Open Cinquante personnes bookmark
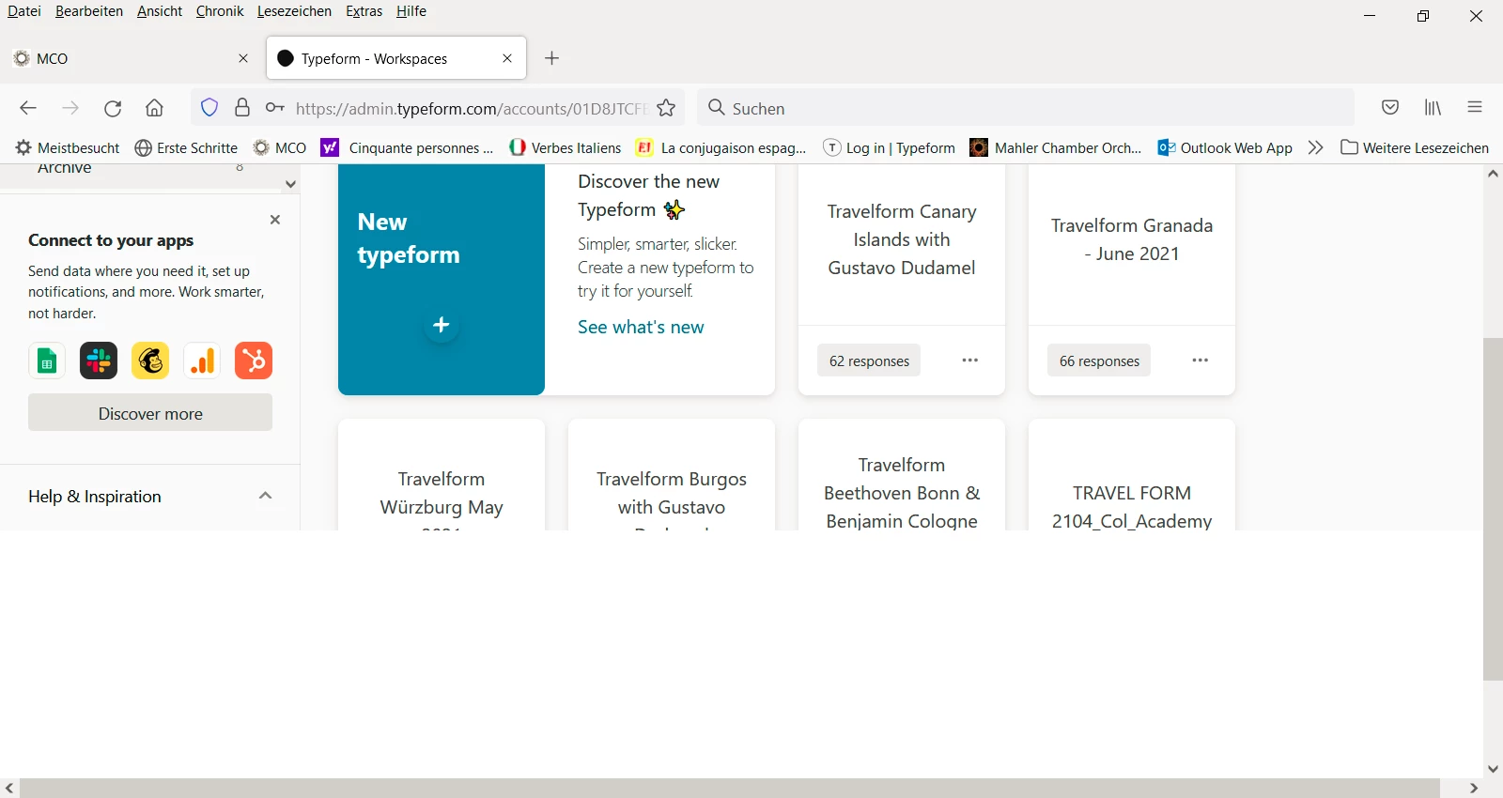 point(407,147)
